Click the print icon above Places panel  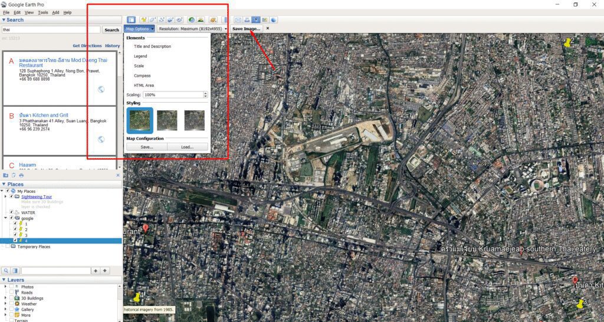[21, 175]
